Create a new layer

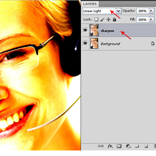[146, 146]
